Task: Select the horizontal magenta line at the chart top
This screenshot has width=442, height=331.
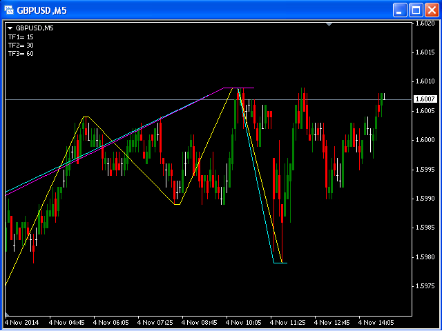Action: click(239, 88)
